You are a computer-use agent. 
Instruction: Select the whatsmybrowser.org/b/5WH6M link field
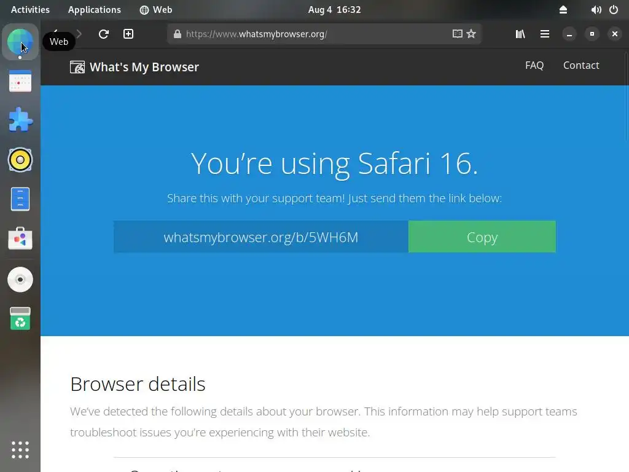[260, 237]
